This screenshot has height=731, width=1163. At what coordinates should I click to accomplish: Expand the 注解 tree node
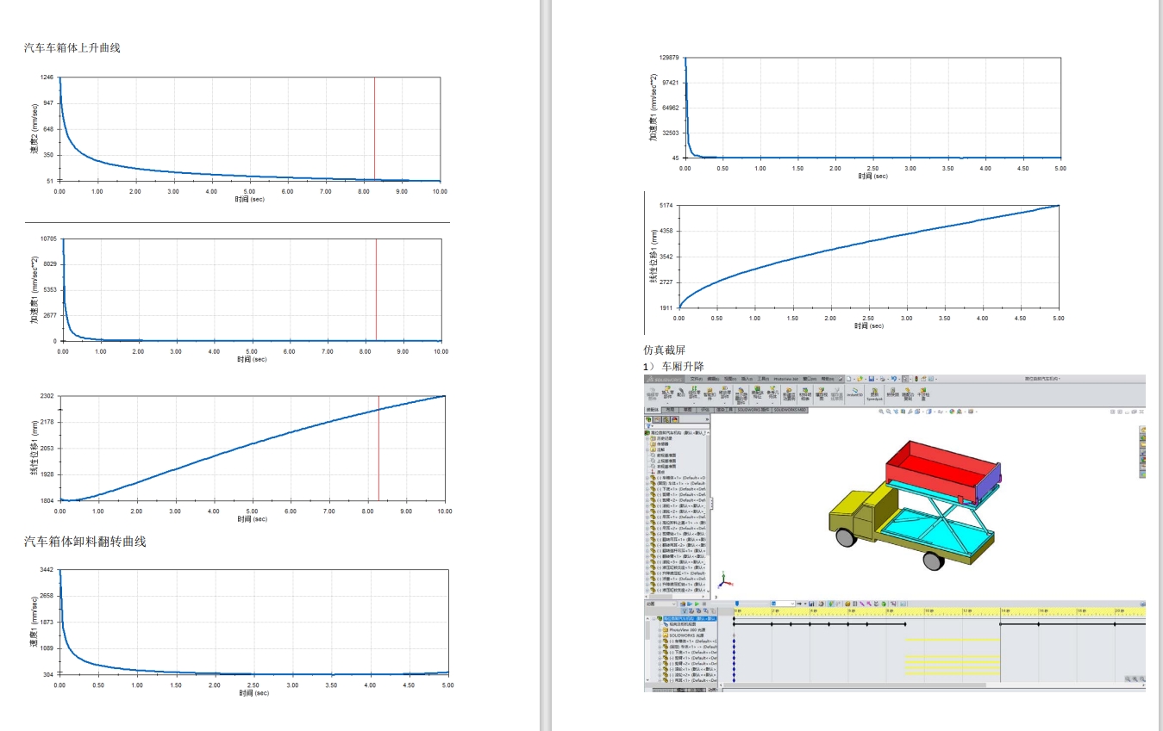click(647, 449)
